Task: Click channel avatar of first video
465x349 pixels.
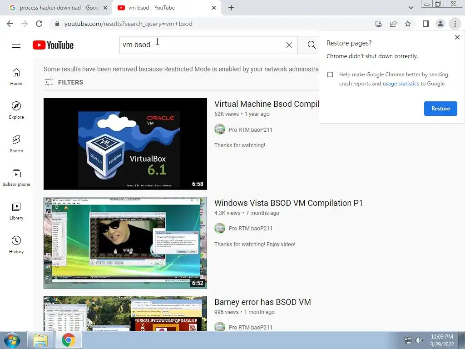Action: 220,130
